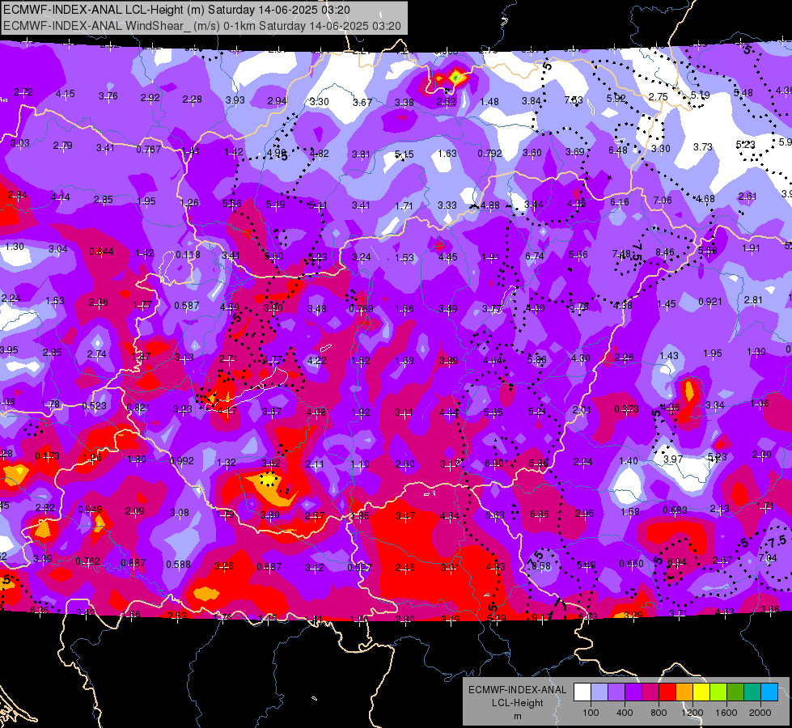Viewport: 792px width, 728px height.
Task: Click wind shear value 0.660
Action: coord(631,563)
